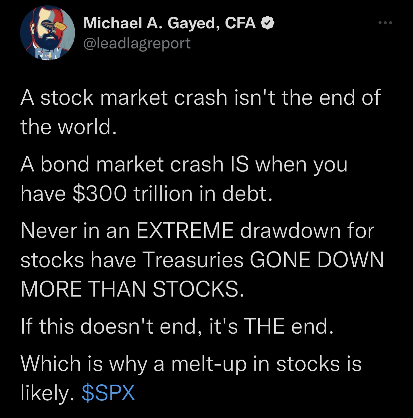
Task: Open the @leadlagreport handle link
Action: (x=137, y=43)
